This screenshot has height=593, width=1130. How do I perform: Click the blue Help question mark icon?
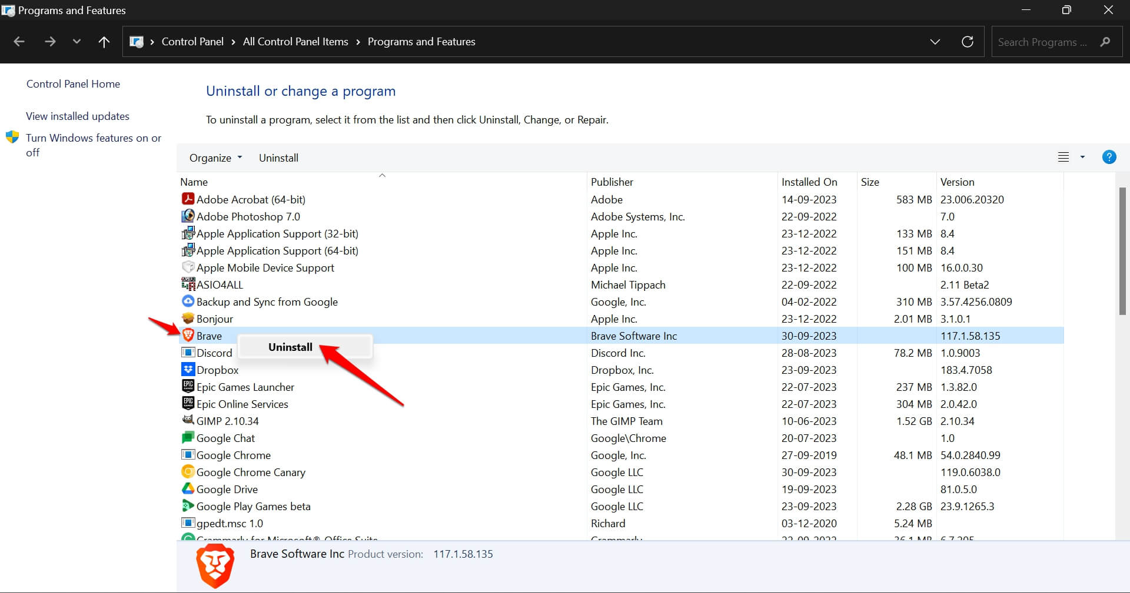tap(1109, 158)
